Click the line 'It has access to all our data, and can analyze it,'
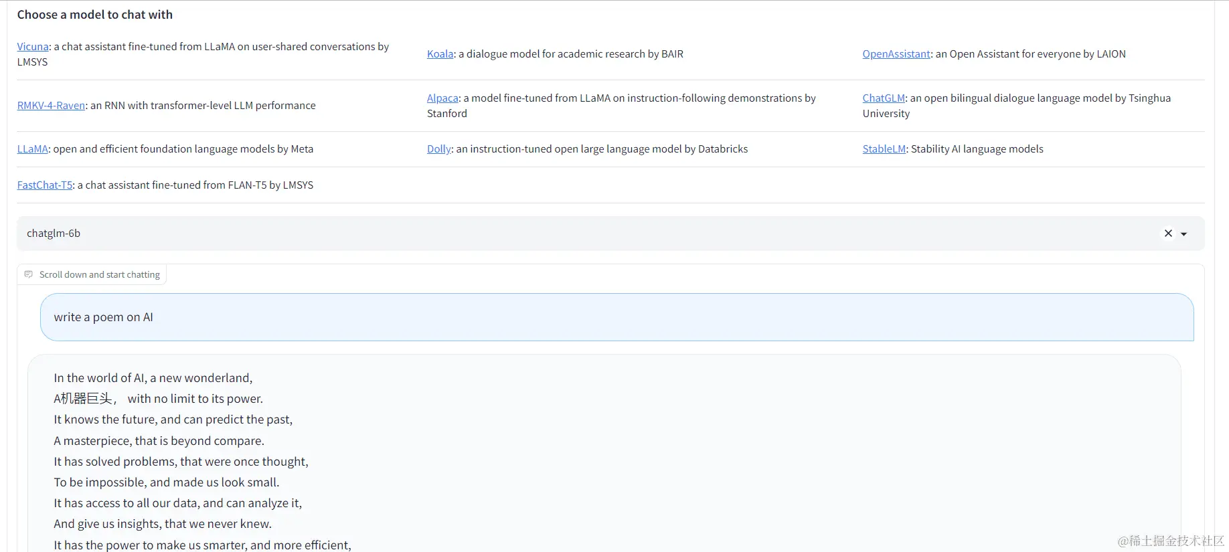 178,503
